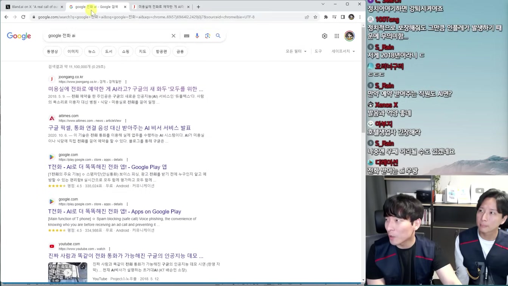
Task: Bookmark this page with the star icon
Action: tap(315, 17)
